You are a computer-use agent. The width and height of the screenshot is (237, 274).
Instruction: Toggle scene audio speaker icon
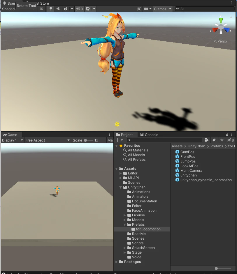pos(58,9)
